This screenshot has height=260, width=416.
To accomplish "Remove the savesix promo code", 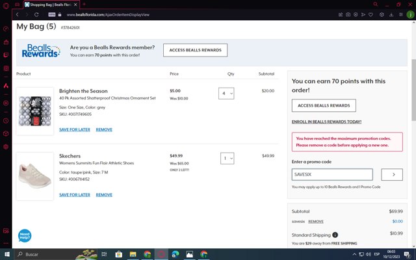I will point(316,222).
